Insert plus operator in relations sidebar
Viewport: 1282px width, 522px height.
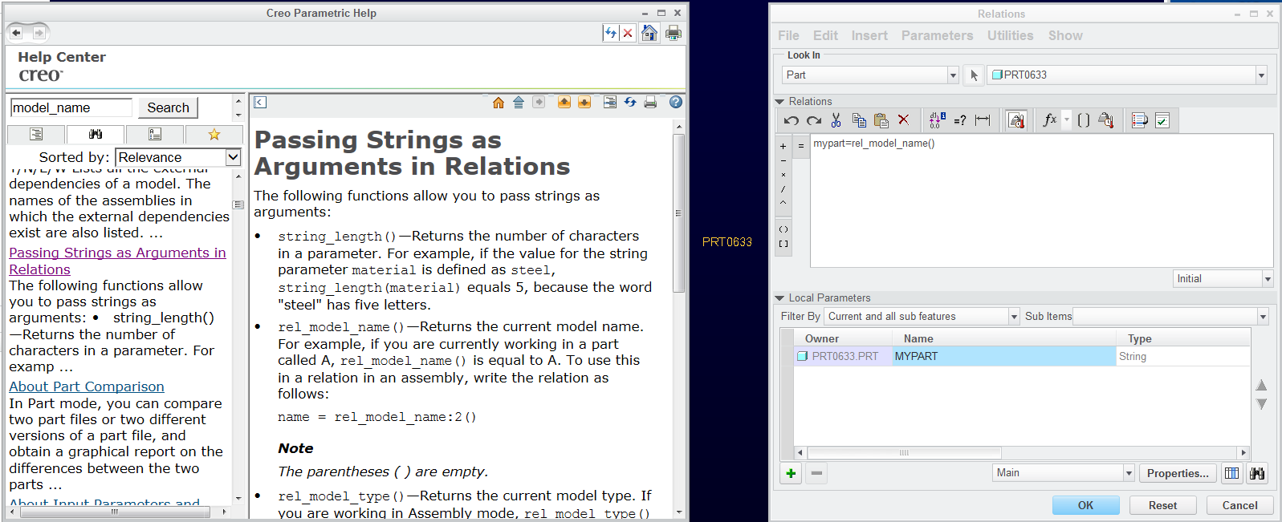coord(783,147)
